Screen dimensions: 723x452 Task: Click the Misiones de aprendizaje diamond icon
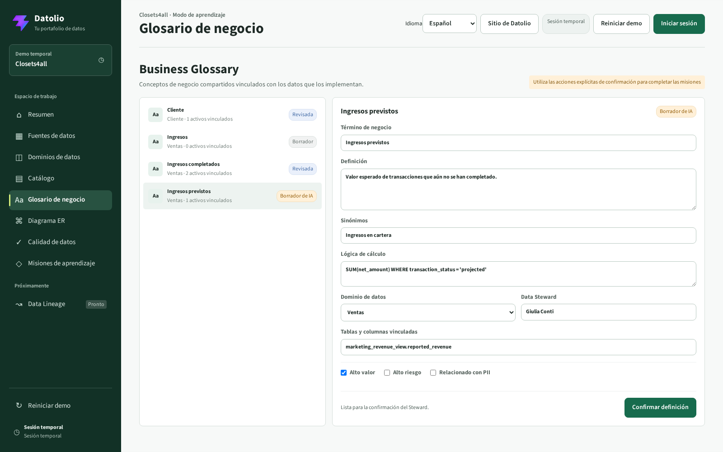(x=19, y=264)
